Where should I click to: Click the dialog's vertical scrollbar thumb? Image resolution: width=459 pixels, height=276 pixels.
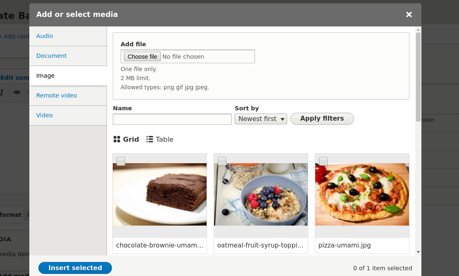418,76
